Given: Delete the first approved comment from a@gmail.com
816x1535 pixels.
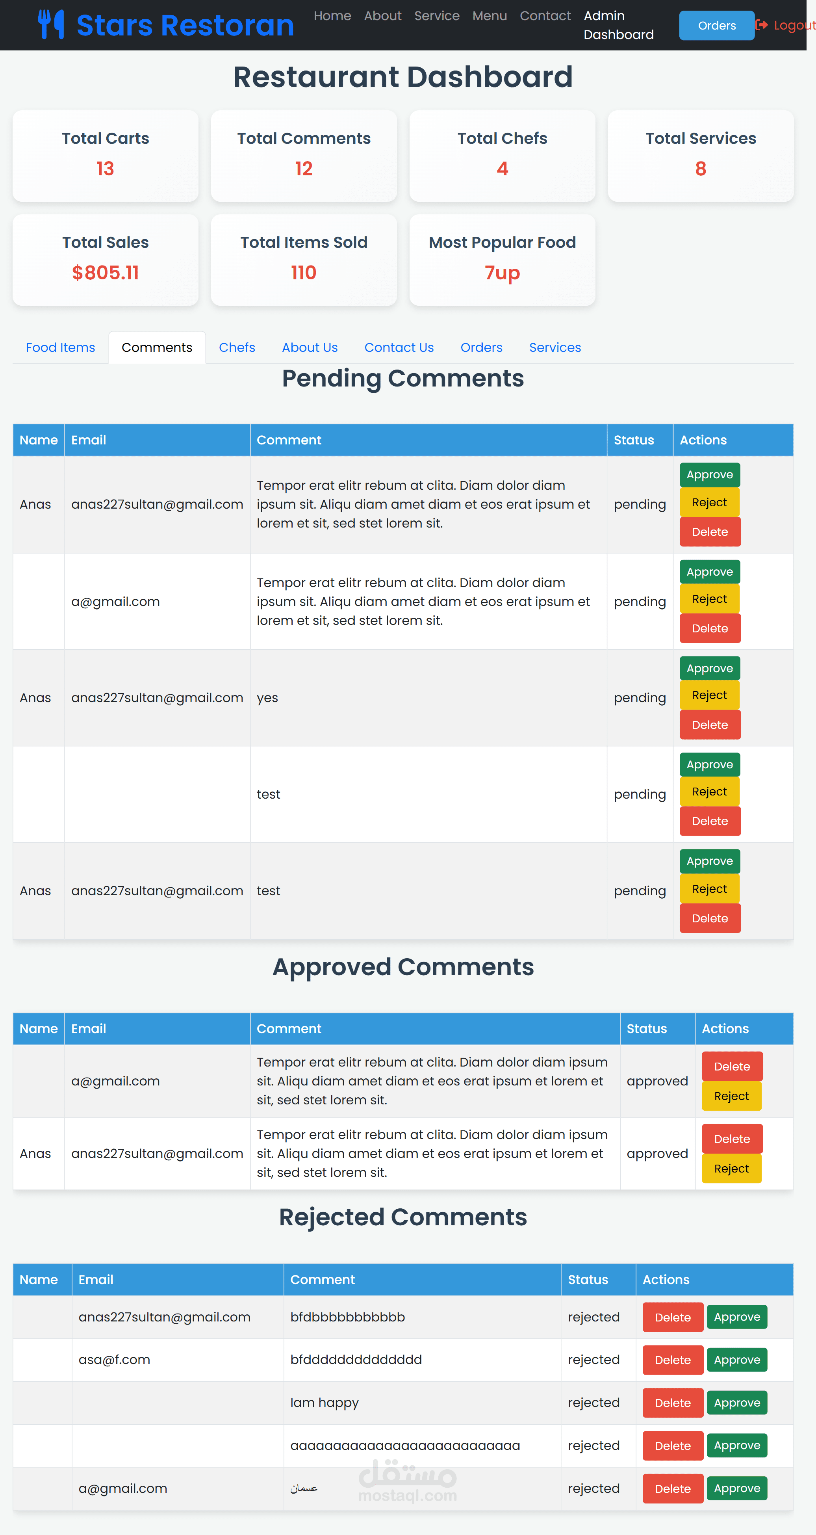Looking at the screenshot, I should point(731,1067).
